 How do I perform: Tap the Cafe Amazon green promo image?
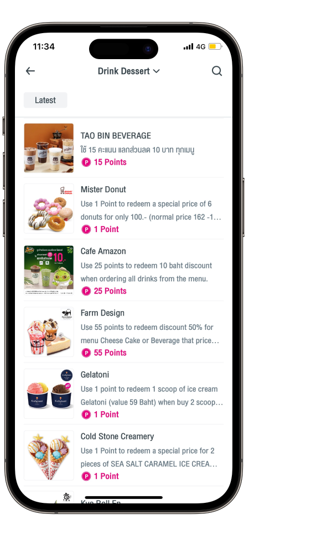[x=49, y=270]
